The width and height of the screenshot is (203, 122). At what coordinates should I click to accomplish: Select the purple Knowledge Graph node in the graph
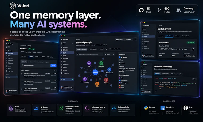click(x=85, y=79)
